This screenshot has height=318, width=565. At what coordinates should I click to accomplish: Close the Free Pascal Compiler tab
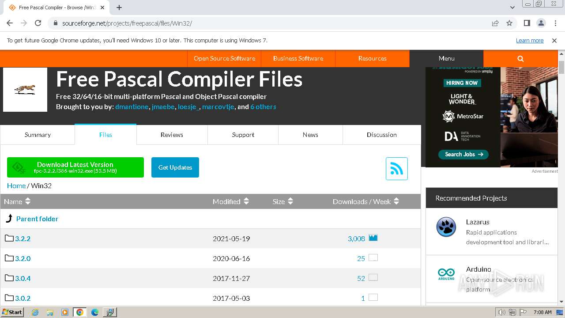click(x=102, y=8)
